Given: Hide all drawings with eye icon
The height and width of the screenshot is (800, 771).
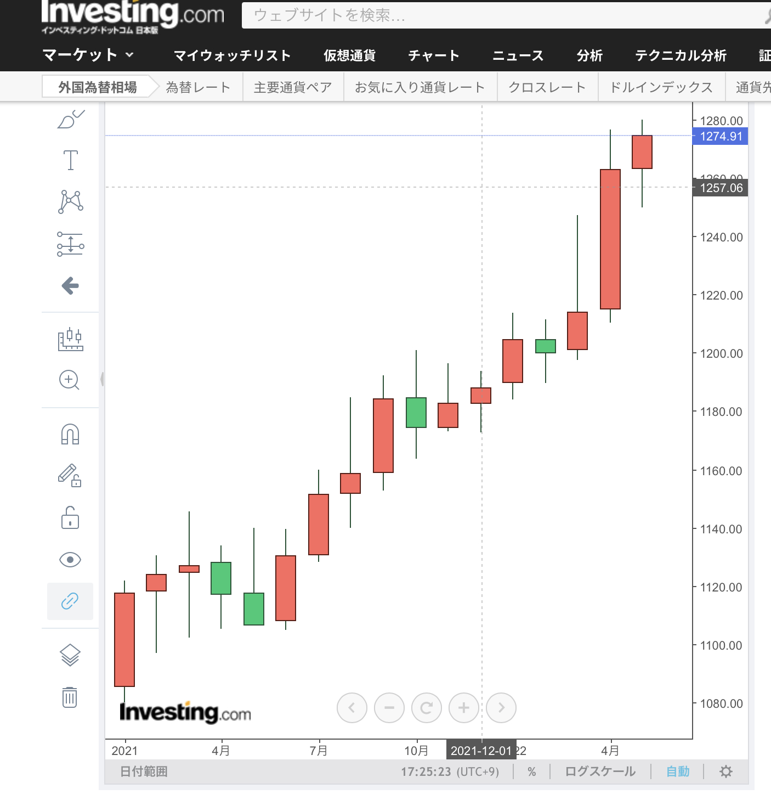Looking at the screenshot, I should click(x=70, y=560).
